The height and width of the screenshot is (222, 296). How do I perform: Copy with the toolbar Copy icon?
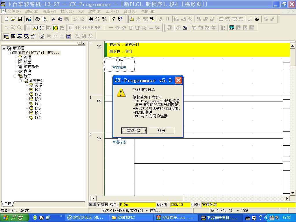[x=60, y=19]
